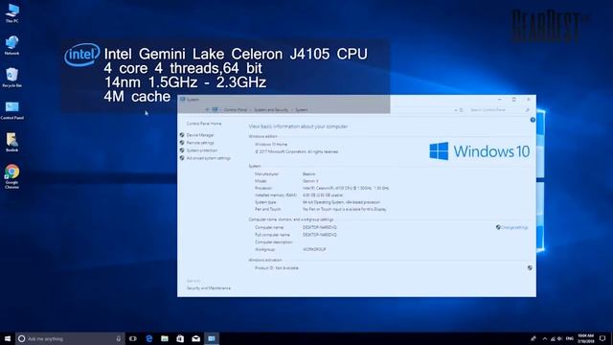Open the Action Center notifications icon
613x345 pixels.
602,338
